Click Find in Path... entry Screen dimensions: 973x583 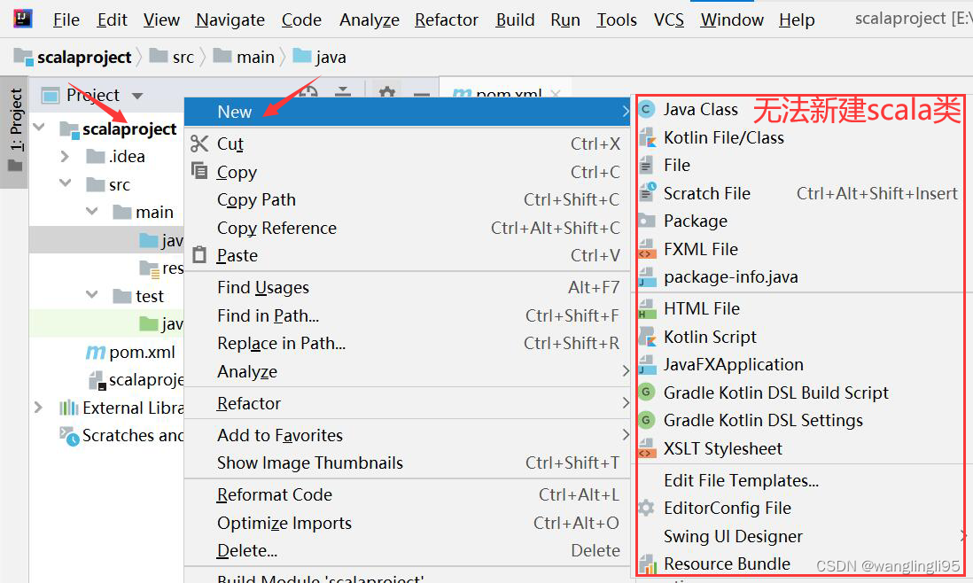pyautogui.click(x=407, y=315)
